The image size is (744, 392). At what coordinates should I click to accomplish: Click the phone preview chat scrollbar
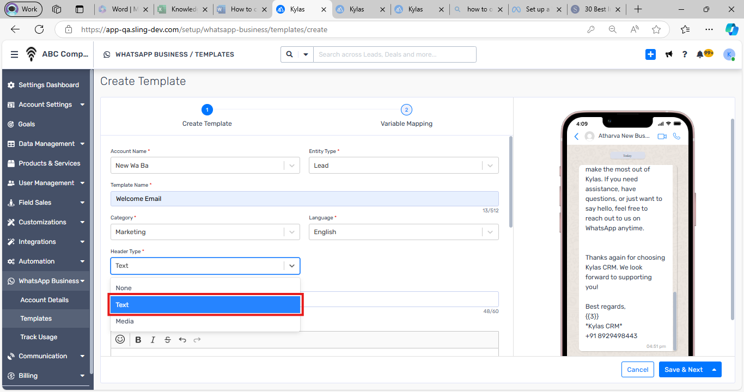(x=675, y=321)
